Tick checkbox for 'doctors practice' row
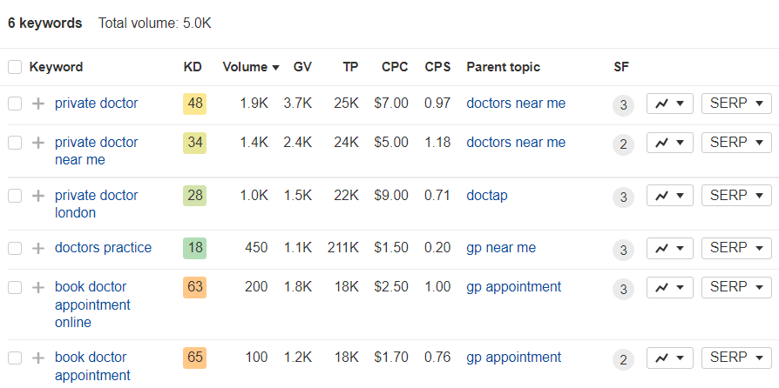The width and height of the screenshot is (779, 388). pos(15,248)
